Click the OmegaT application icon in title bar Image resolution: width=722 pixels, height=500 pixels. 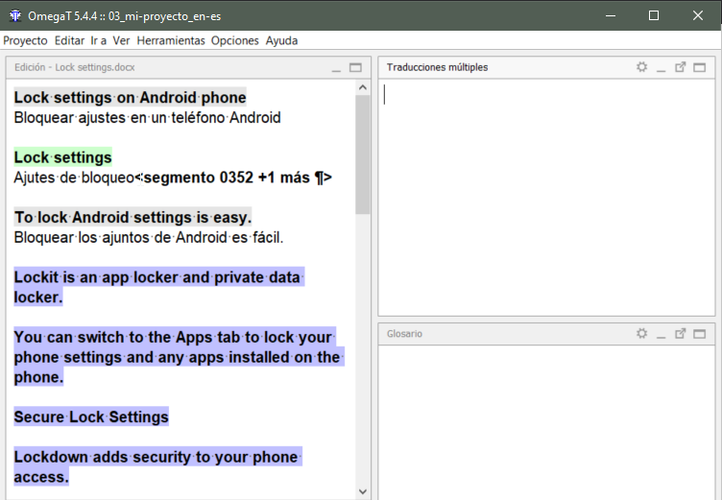click(x=15, y=16)
